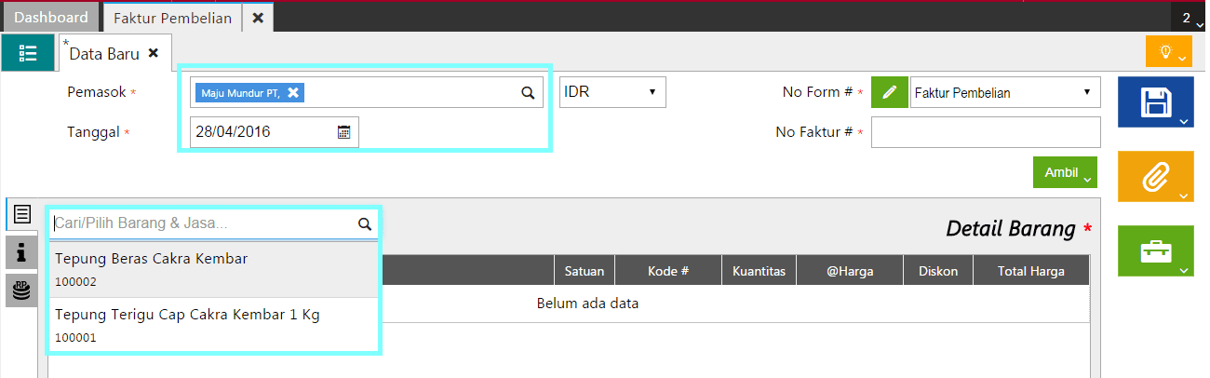
Task: Click the orange paperclip attachment icon
Action: (1154, 176)
